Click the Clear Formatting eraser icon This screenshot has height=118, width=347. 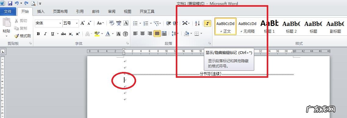pyautogui.click(x=112, y=23)
